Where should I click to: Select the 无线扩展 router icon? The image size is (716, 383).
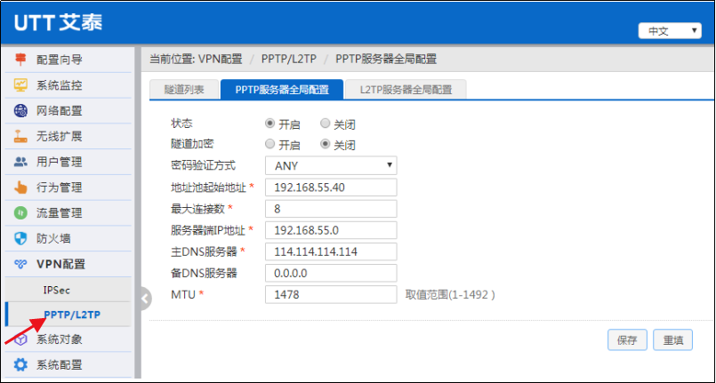pos(21,137)
